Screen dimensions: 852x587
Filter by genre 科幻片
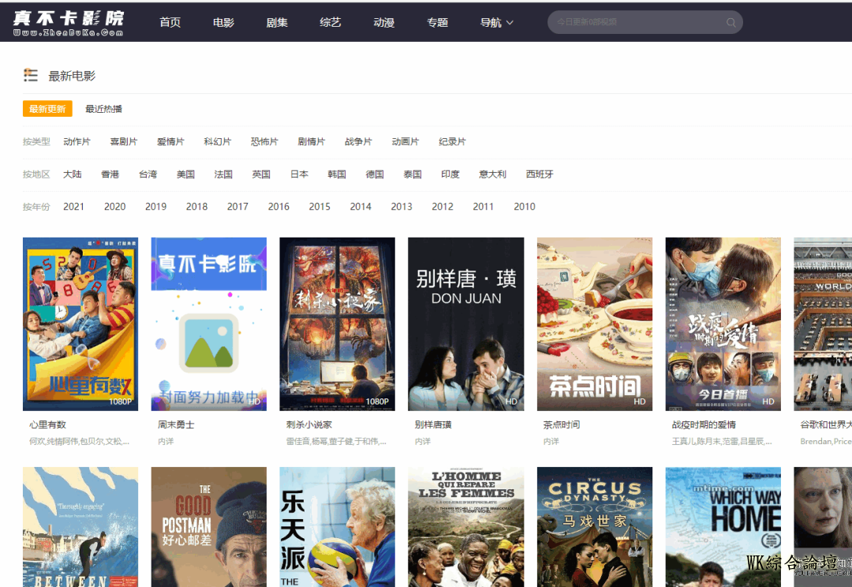coord(218,141)
